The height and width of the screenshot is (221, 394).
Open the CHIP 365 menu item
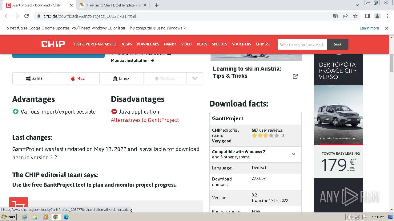263,44
